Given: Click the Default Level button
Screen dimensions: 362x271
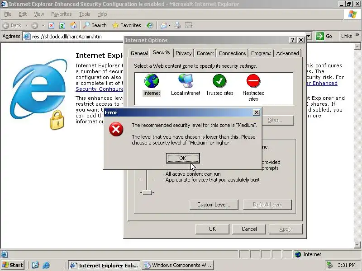Looking at the screenshot, I should (x=267, y=205).
